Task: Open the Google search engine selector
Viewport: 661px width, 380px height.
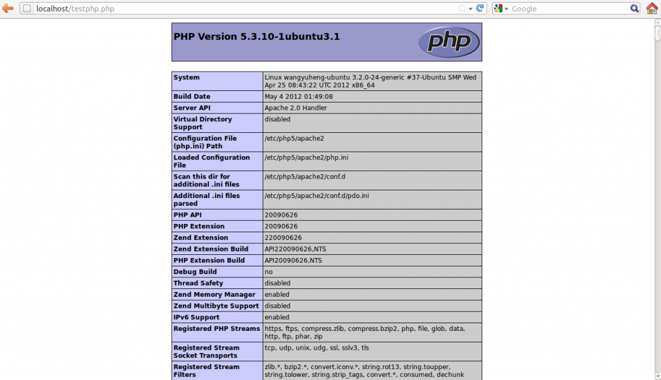Action: pyautogui.click(x=501, y=8)
